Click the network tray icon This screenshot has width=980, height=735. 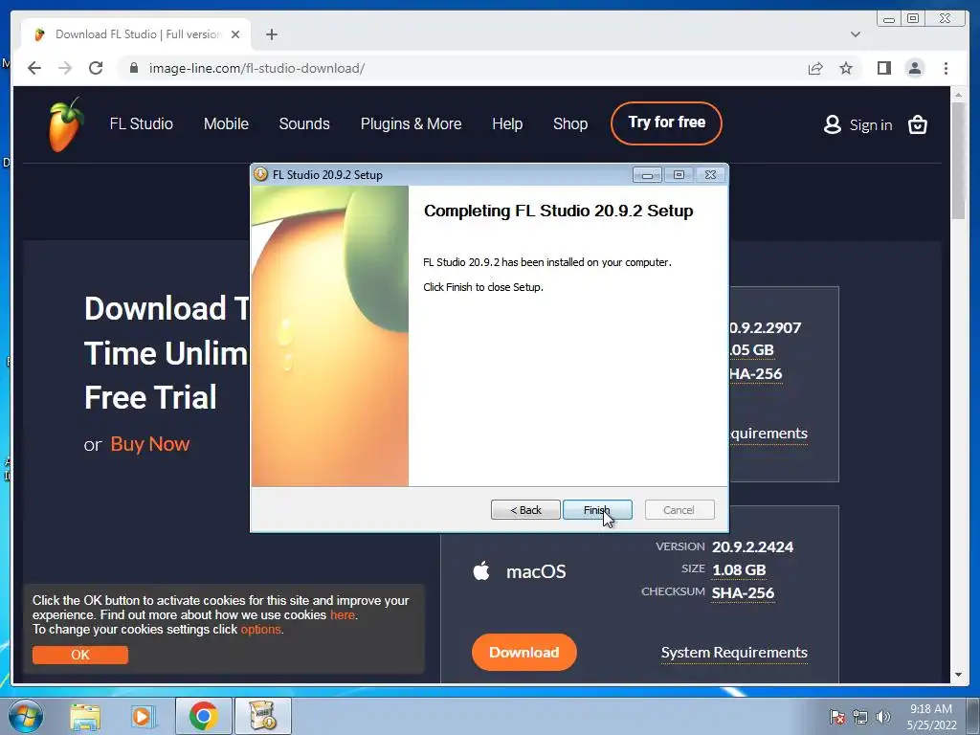[860, 717]
